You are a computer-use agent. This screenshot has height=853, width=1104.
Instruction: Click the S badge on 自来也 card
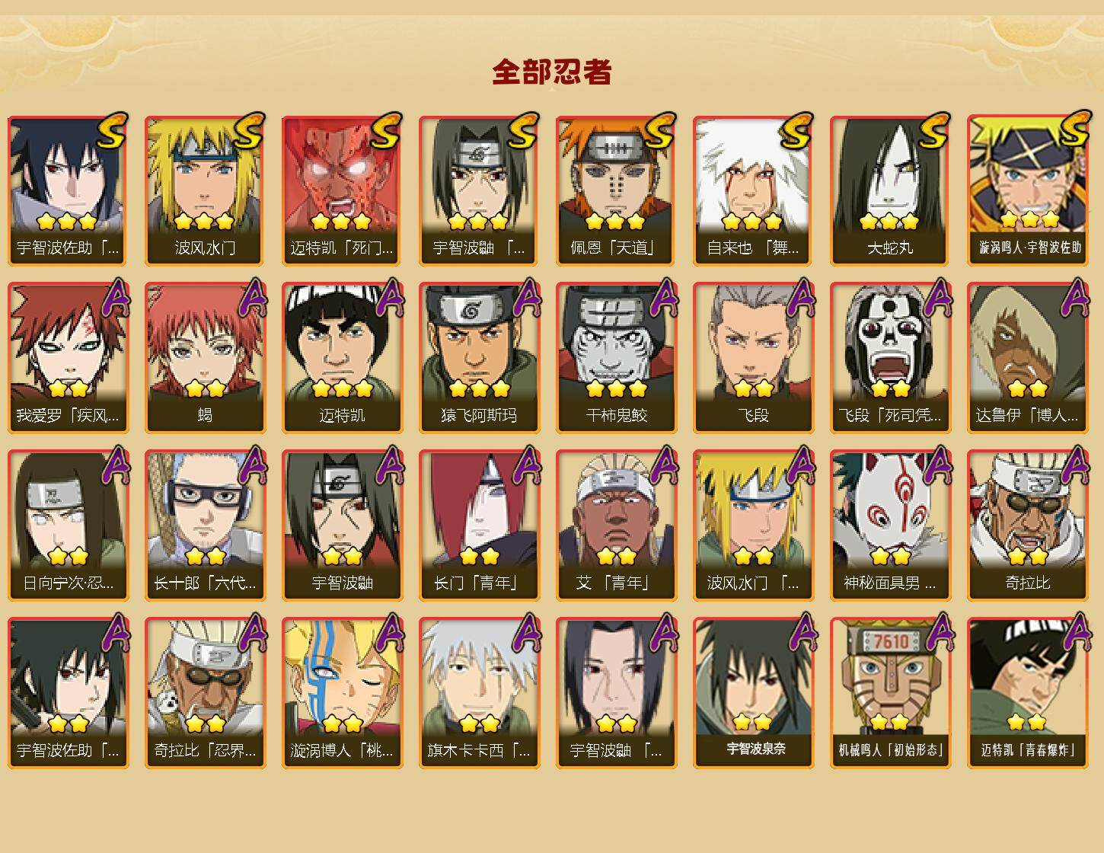(x=796, y=131)
